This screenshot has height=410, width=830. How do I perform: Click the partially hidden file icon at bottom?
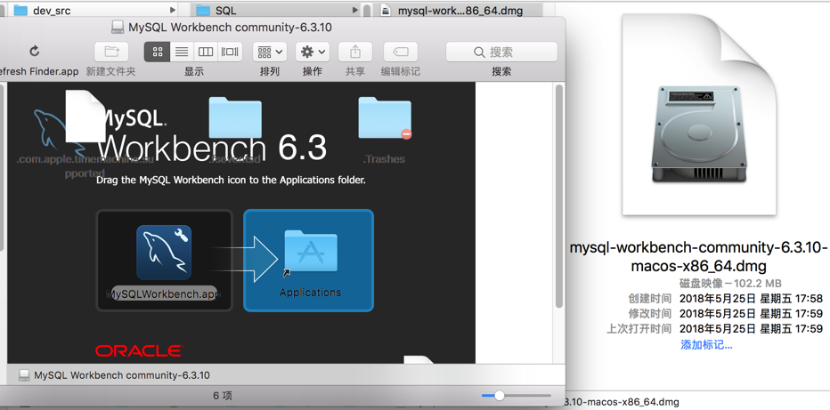[x=419, y=359]
